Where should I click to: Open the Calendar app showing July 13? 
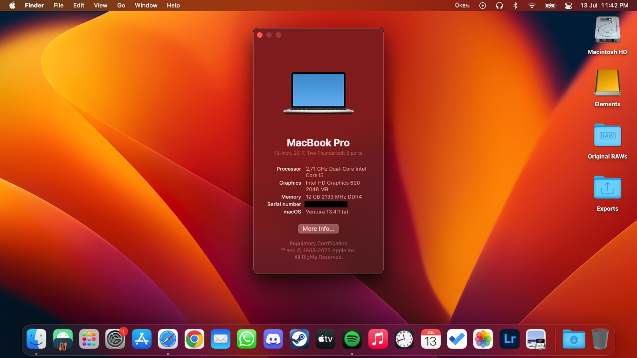[x=430, y=339]
